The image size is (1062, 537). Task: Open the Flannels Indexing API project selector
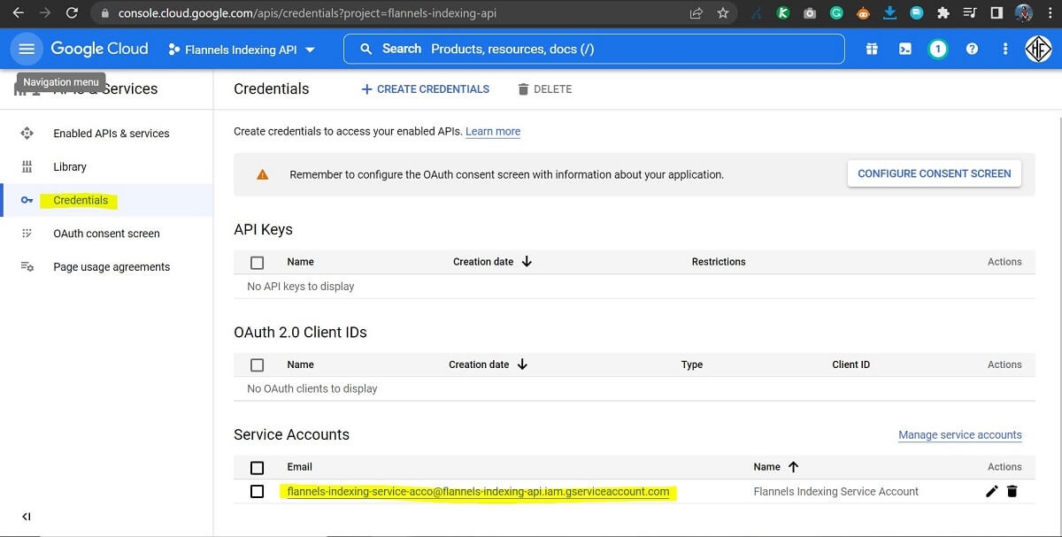point(242,50)
